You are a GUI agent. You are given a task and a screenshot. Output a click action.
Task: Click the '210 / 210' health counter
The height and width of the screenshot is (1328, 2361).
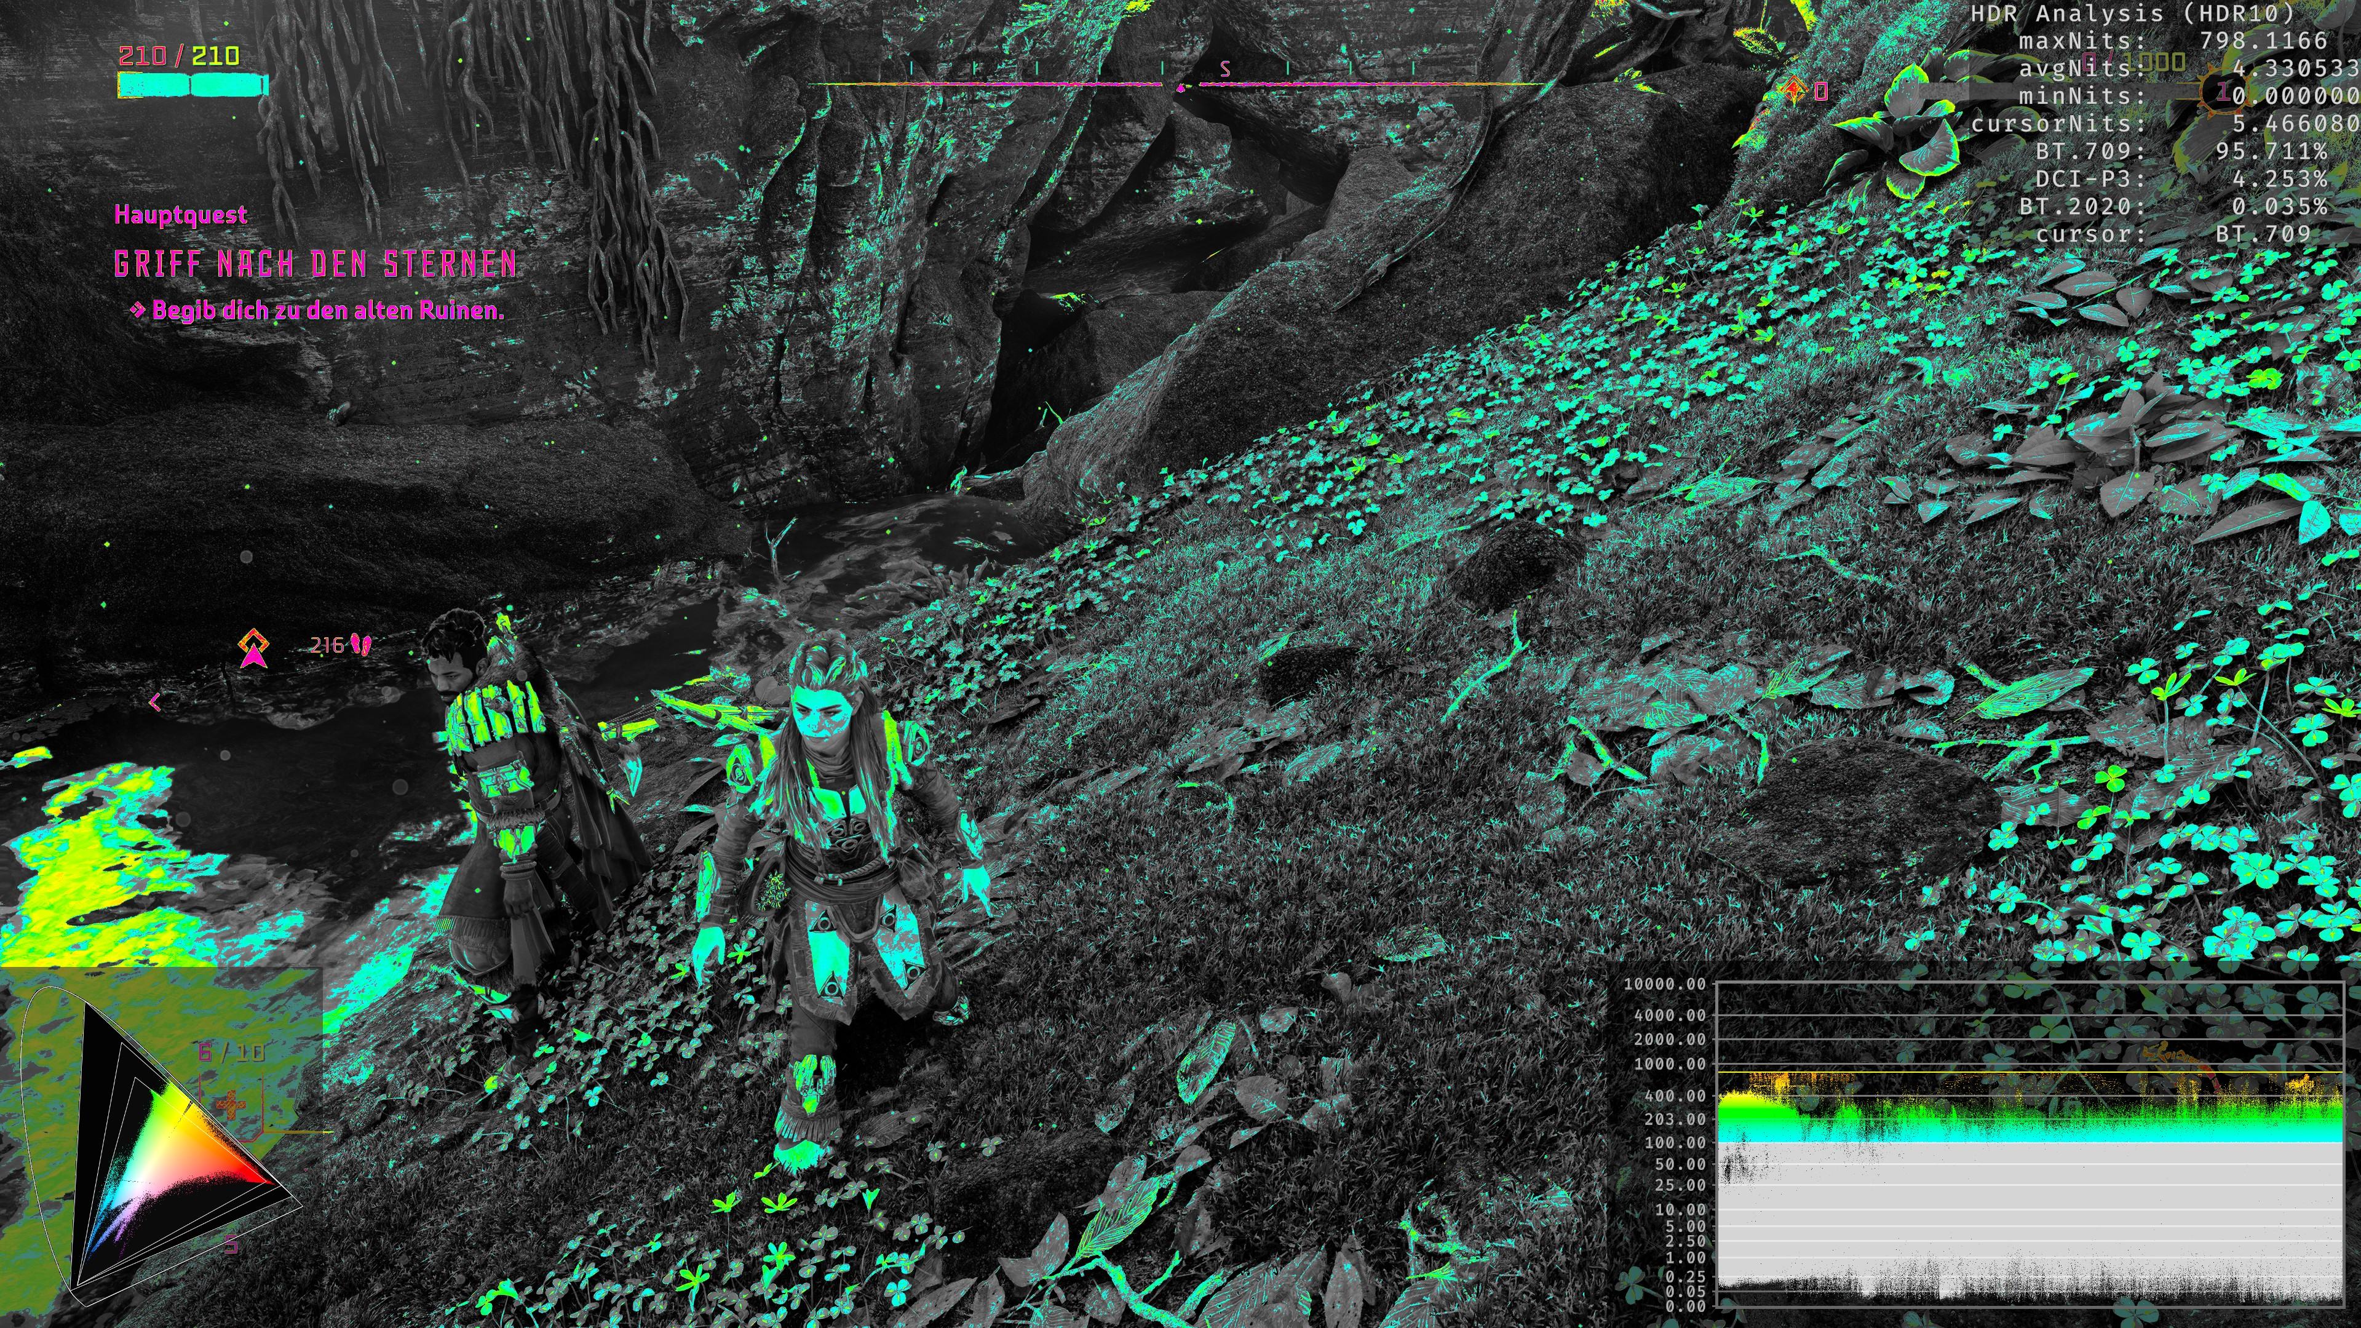tap(180, 56)
